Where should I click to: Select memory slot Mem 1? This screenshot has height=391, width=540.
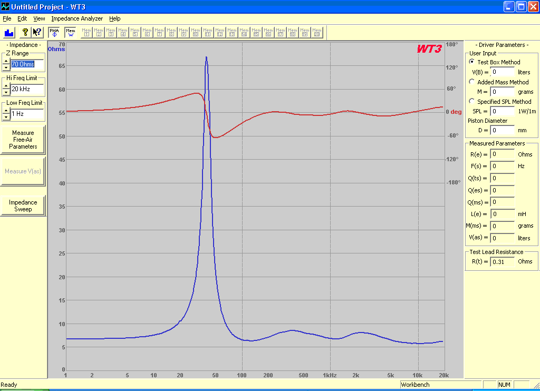(87, 32)
